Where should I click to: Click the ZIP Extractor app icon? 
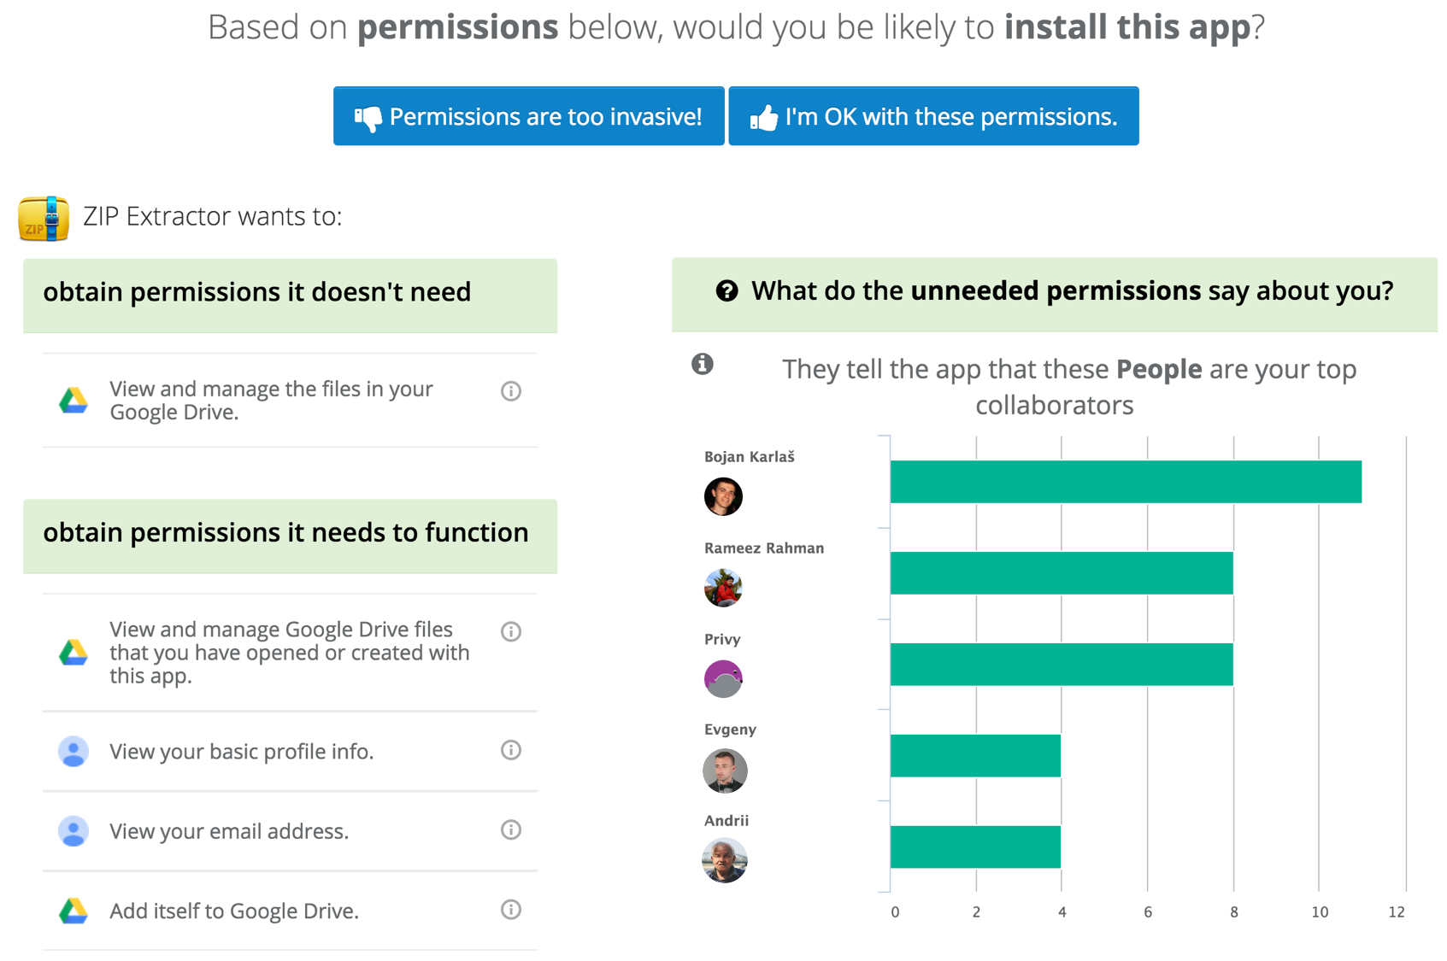[x=44, y=218]
